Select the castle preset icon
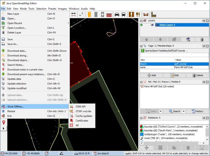Viewport: 210px width, 156px height. coord(145,14)
